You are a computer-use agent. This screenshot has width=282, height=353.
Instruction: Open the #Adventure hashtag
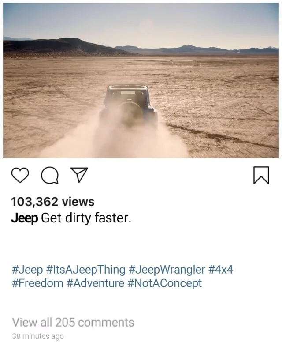96,283
